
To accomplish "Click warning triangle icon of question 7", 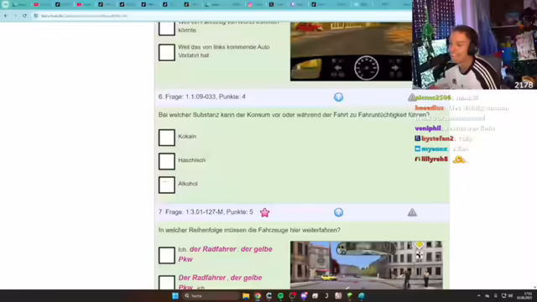I will 412,212.
